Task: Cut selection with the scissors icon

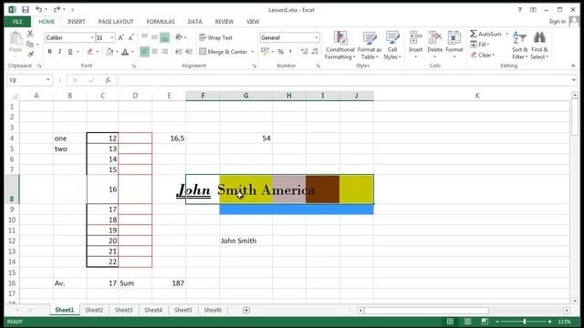Action: coord(30,35)
